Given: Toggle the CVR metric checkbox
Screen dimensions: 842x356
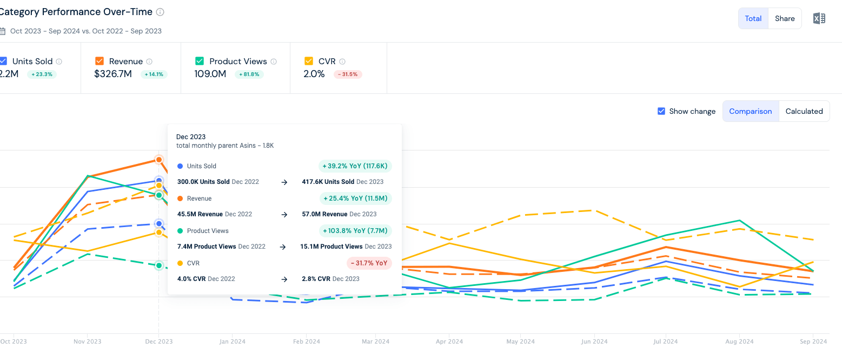Looking at the screenshot, I should point(309,61).
